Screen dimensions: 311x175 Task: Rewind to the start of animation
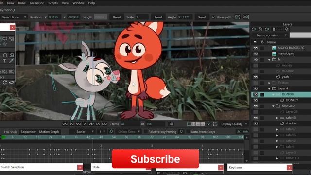pos(65,124)
